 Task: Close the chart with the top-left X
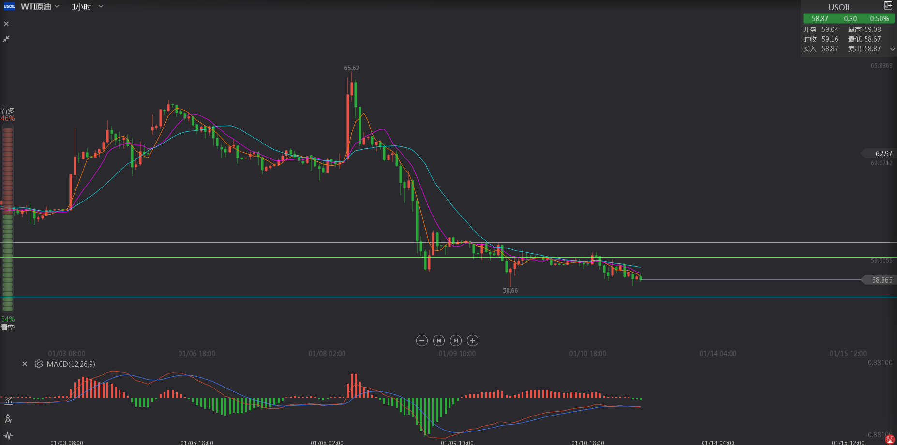point(6,24)
